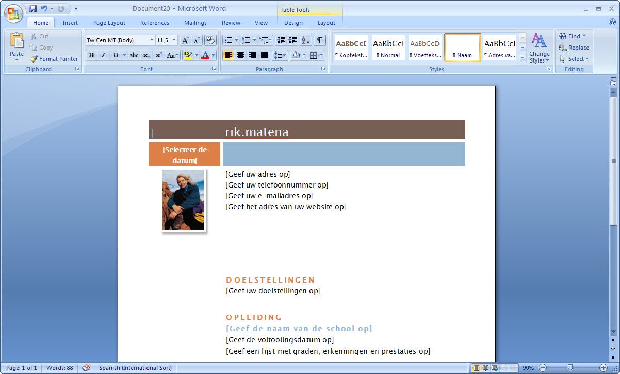Align text right
The height and width of the screenshot is (374, 620).
253,55
